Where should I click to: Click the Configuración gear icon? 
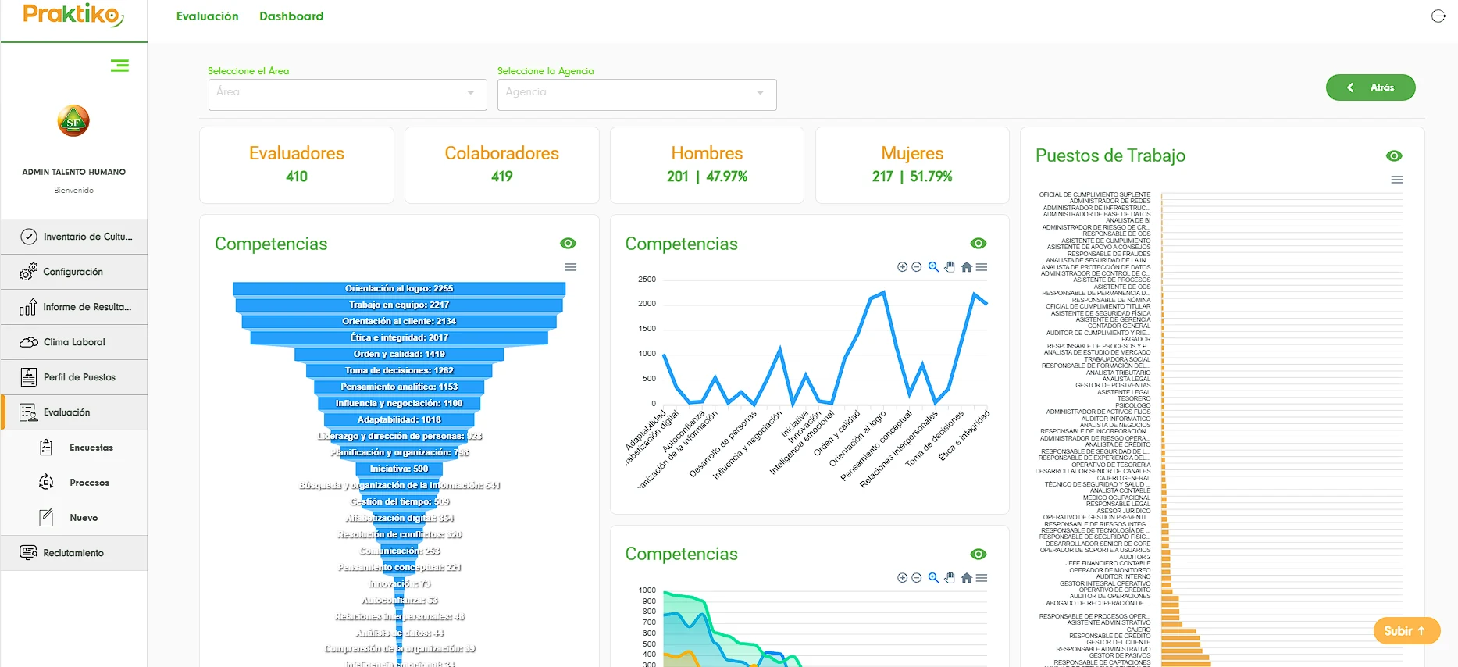[28, 272]
